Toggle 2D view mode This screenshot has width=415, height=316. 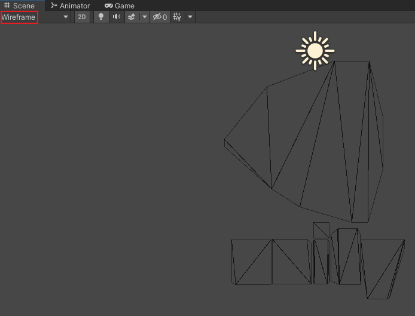click(82, 17)
